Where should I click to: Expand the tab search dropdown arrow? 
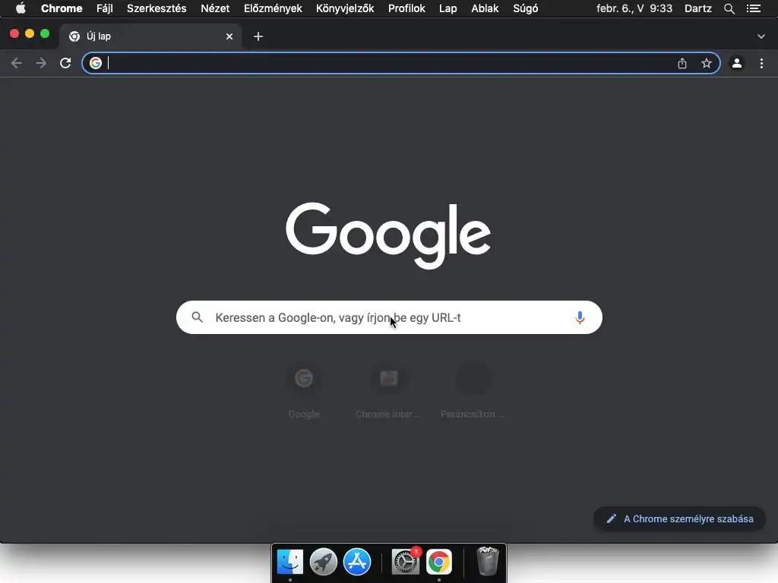pyautogui.click(x=761, y=36)
